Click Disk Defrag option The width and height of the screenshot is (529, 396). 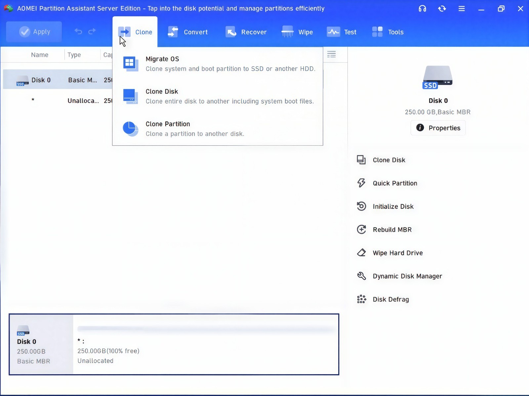point(391,299)
